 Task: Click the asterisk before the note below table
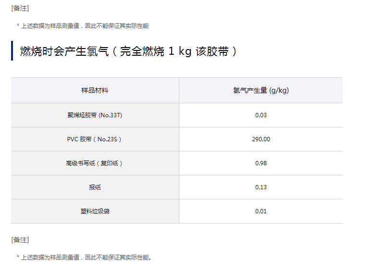coord(18,258)
